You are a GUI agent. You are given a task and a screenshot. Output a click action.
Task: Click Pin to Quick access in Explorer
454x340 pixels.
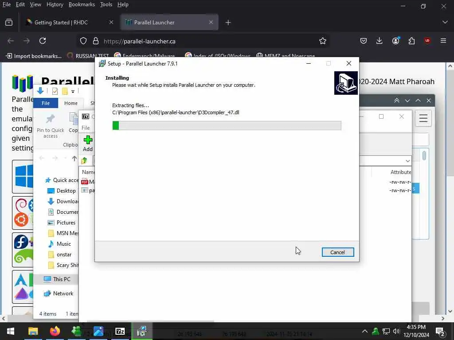pyautogui.click(x=51, y=126)
